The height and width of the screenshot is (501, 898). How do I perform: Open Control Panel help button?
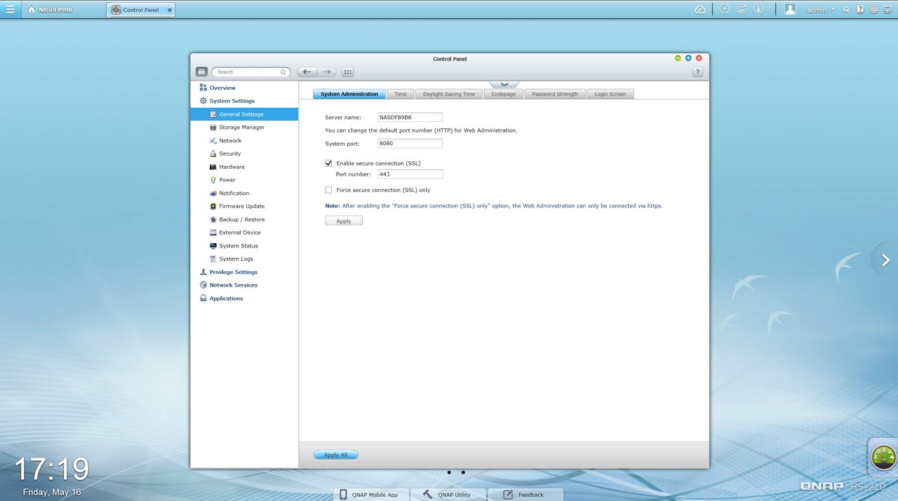[697, 72]
